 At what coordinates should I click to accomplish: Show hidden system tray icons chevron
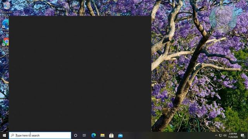(216, 136)
